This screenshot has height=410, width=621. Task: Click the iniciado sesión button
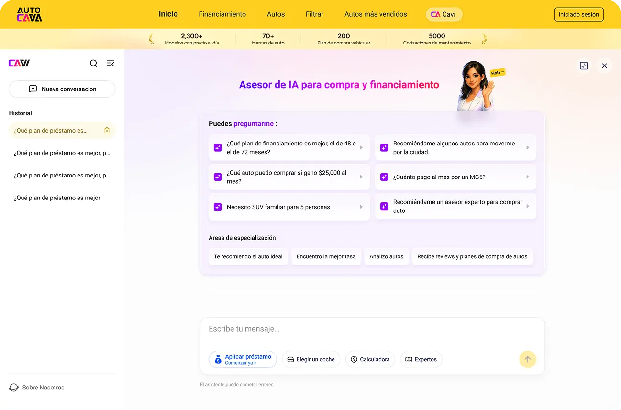pyautogui.click(x=579, y=14)
